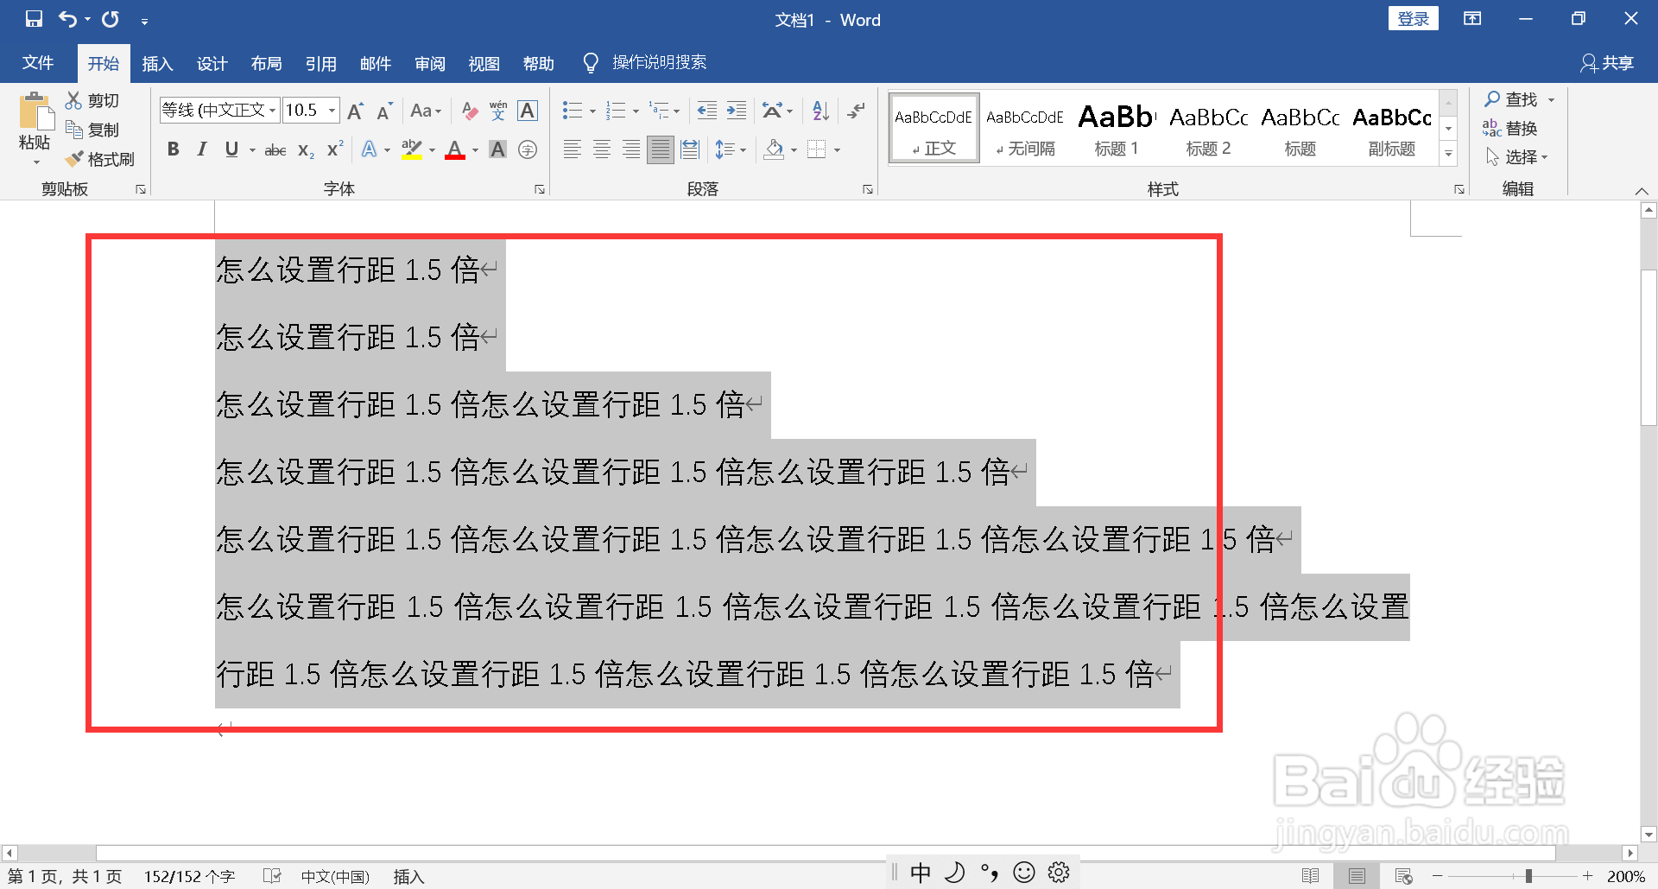Click the IME emoji smiley icon

click(1024, 873)
